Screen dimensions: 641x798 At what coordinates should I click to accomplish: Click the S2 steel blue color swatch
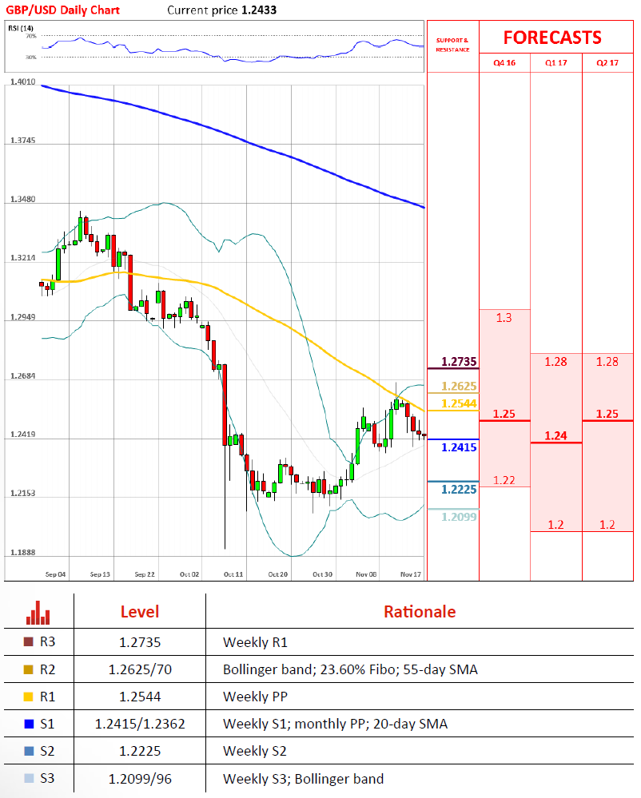click(x=29, y=751)
